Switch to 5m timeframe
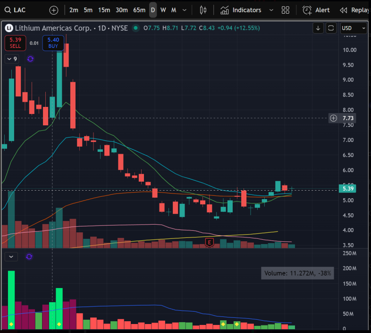The width and height of the screenshot is (371, 333). coord(88,10)
